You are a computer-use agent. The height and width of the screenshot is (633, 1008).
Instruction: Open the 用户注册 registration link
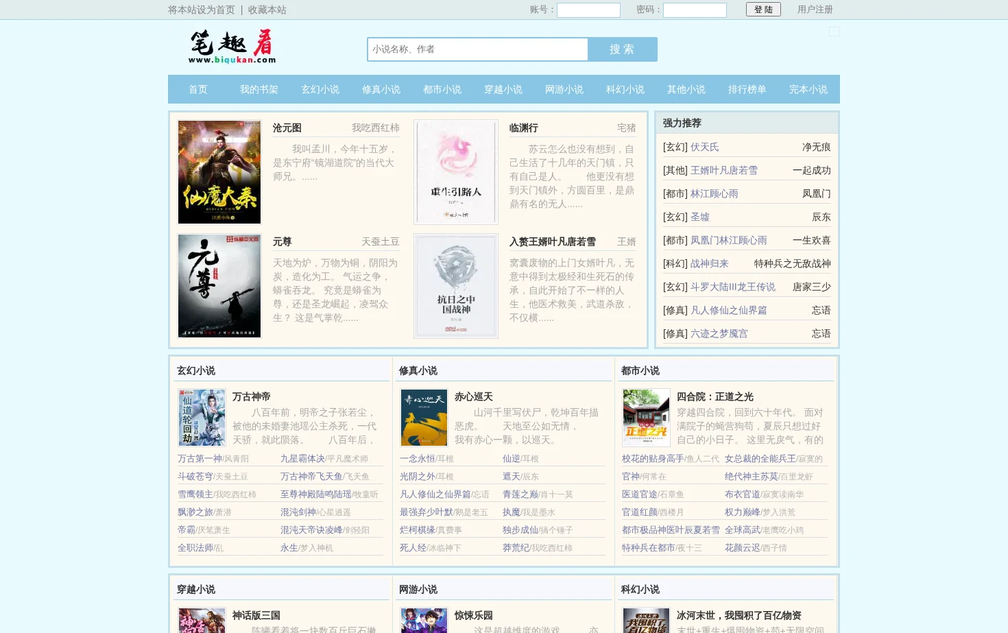pyautogui.click(x=815, y=10)
